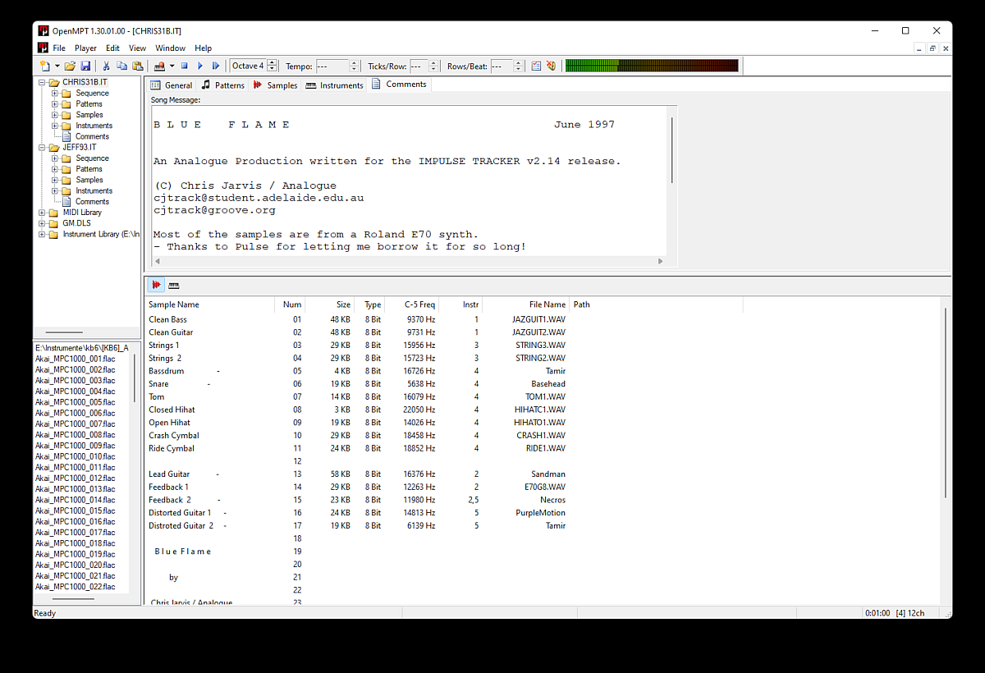Save the module with the floppy disk icon
Image resolution: width=985 pixels, height=673 pixels.
(x=85, y=66)
